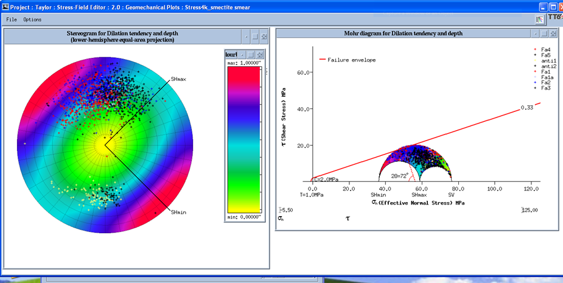Click the σn symbol below the Mohr plot
Viewport: 563px width, 283px height.
pos(281,218)
